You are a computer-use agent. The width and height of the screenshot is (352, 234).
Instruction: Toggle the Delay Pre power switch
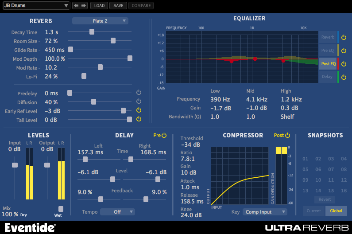click(x=164, y=135)
